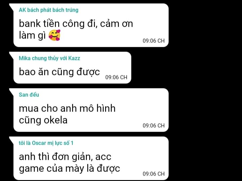This screenshot has height=181, width=242.
Task: Tap sender name "tôi là Oscar mị lực số 1"
Action: 46,143
